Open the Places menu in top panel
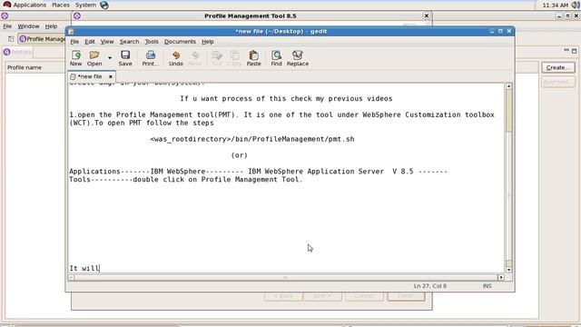This screenshot has width=581, height=327. 61,5
